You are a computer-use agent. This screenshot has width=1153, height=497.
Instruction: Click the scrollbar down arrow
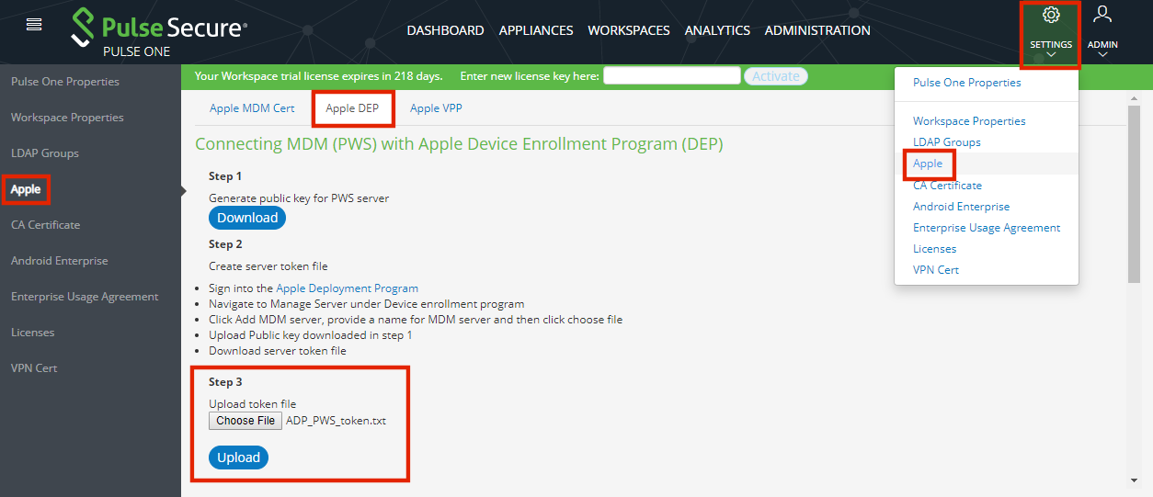1134,480
